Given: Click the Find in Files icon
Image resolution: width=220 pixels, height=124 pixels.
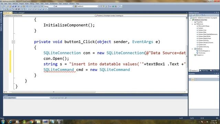Looking at the screenshot, I should pyautogui.click(x=76, y=6).
